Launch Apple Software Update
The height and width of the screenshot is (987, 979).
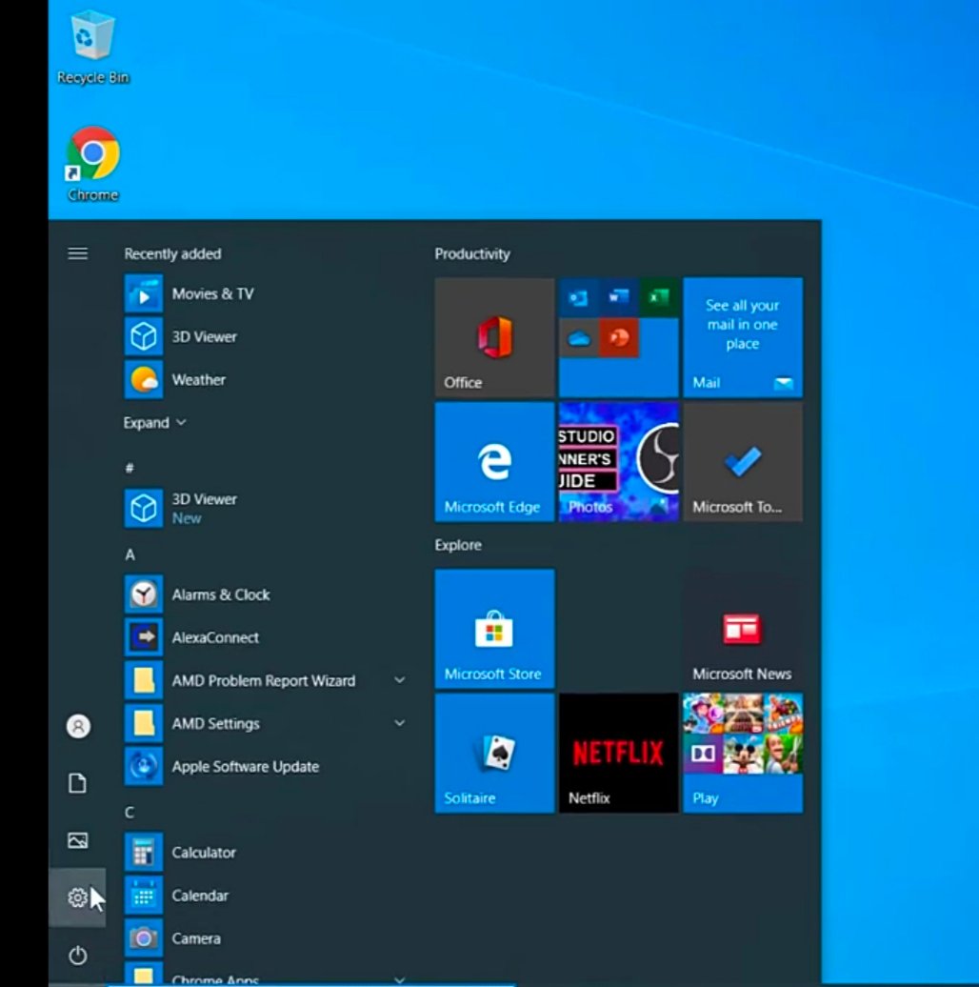click(264, 766)
